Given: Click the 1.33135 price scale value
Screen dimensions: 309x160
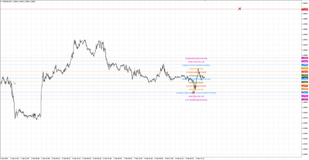Looking at the screenshot, I should 305,144.
